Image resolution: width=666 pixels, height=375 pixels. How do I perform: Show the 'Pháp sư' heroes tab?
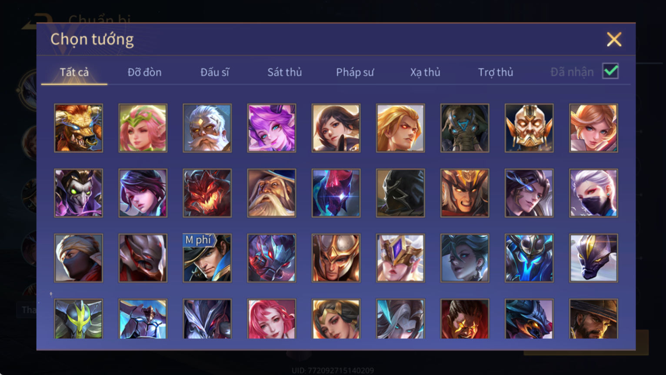pos(355,72)
